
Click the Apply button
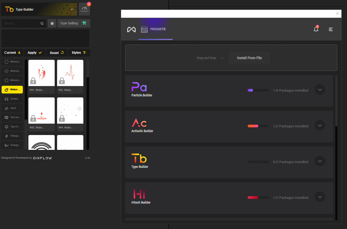click(35, 53)
